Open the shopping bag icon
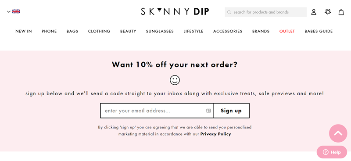351x161 pixels. click(341, 12)
